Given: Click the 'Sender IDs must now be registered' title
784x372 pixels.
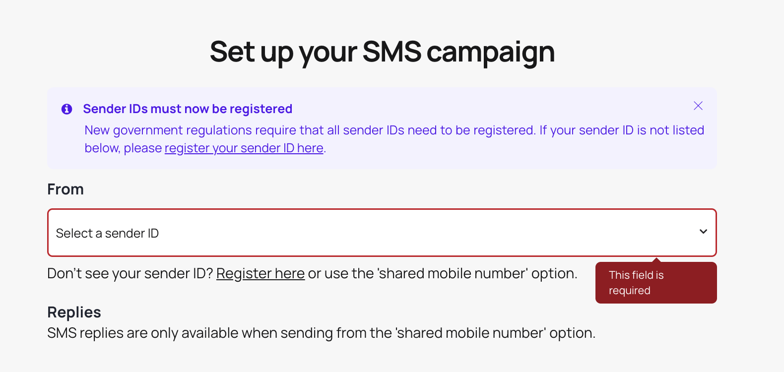Looking at the screenshot, I should tap(188, 109).
